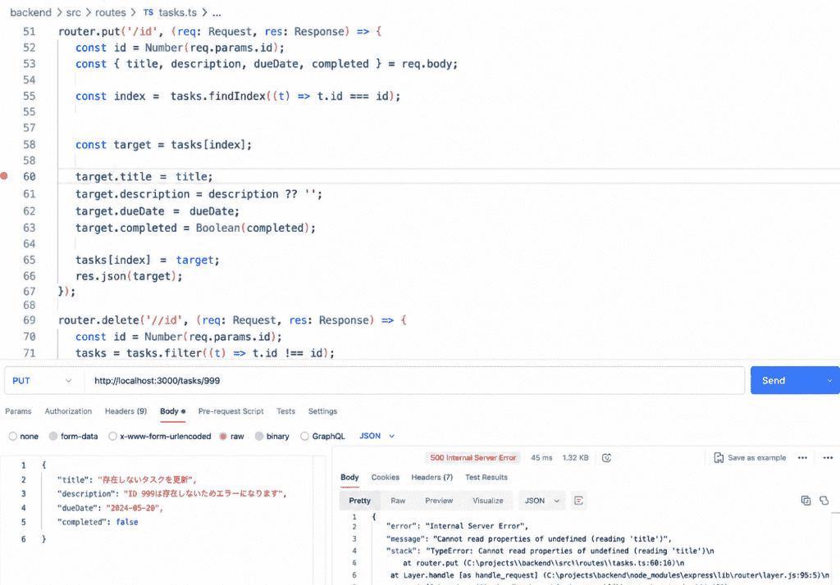Viewport: 840px width, 585px height.
Task: Open the Pre-request Script tab
Action: click(231, 411)
